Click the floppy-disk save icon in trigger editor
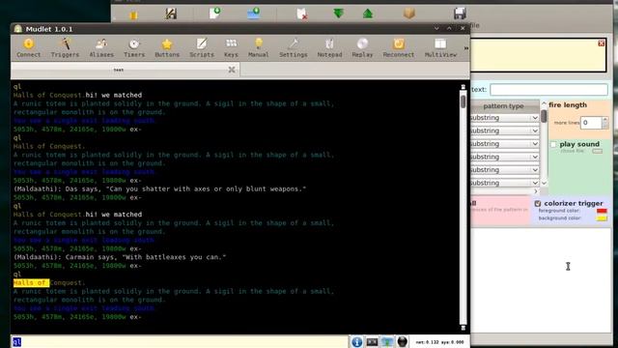Image resolution: width=618 pixels, height=348 pixels. [460, 14]
